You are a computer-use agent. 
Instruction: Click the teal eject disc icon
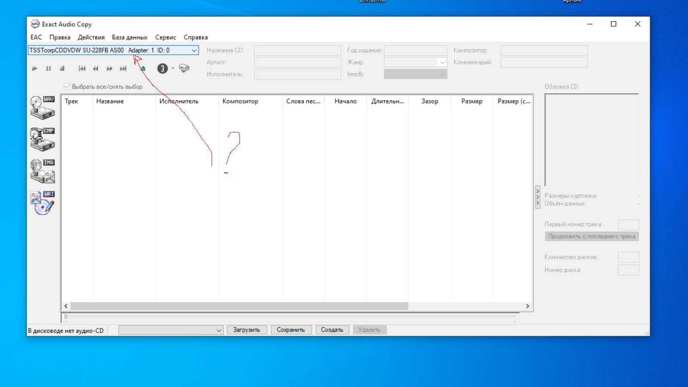(x=143, y=68)
